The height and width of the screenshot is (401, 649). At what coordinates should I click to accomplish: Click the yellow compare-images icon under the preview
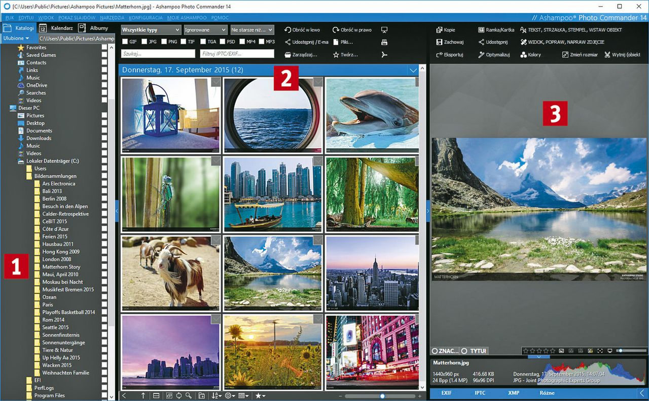tap(591, 351)
